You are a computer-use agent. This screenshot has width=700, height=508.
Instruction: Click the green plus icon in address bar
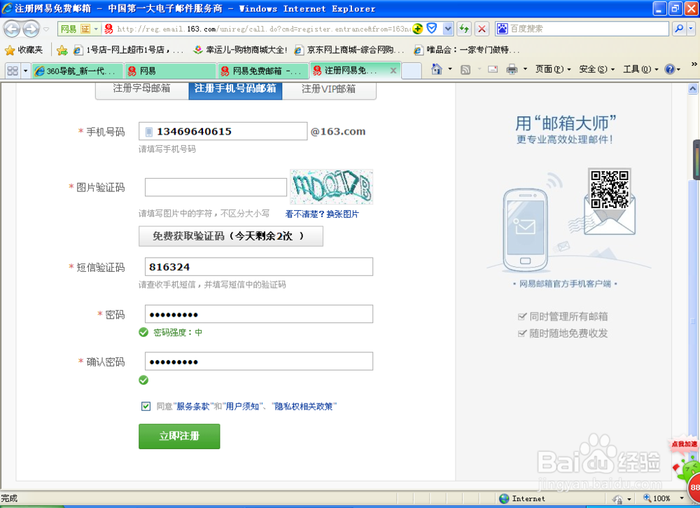418,29
